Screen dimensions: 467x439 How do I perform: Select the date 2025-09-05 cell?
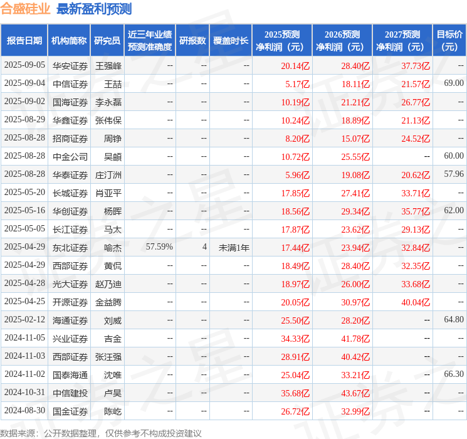click(x=24, y=65)
